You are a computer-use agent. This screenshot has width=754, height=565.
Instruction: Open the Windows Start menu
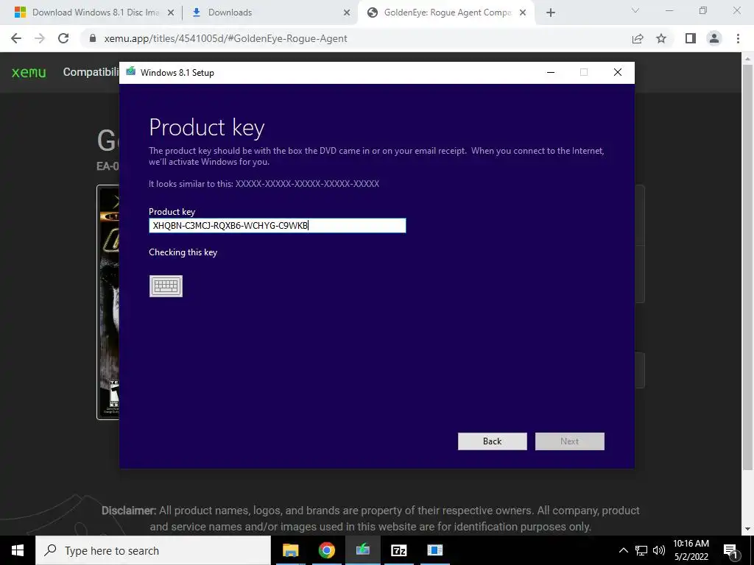pos(18,550)
